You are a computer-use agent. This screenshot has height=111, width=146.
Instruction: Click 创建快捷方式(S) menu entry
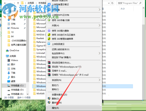point(59,95)
